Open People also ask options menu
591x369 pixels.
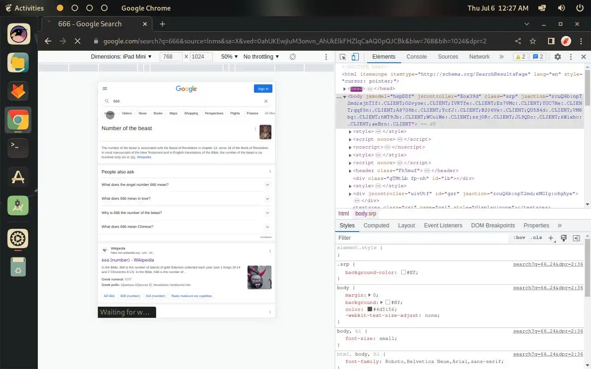[270, 172]
